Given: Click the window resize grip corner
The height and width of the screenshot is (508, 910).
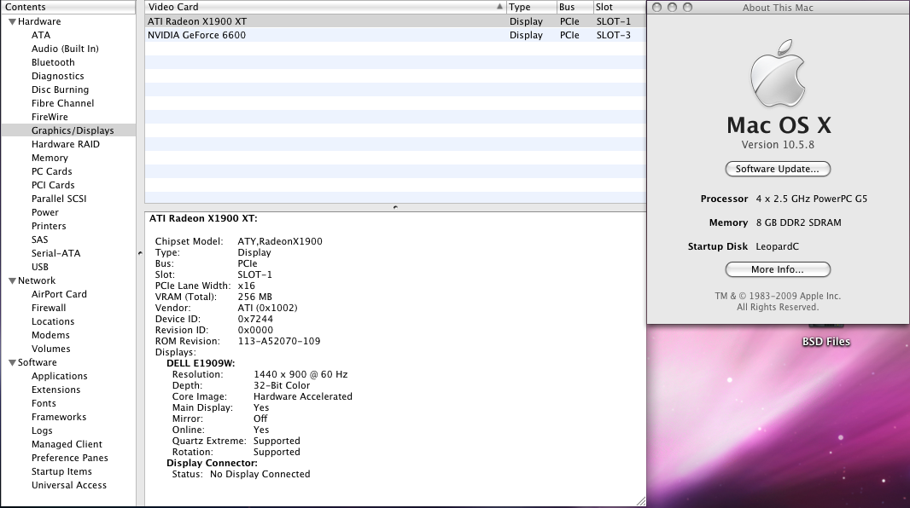Looking at the screenshot, I should [641, 502].
